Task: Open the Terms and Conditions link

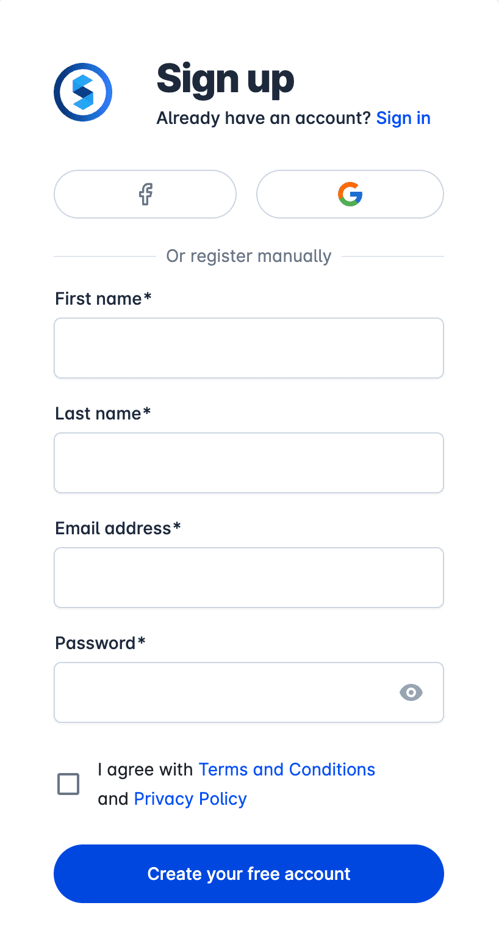Action: point(287,769)
